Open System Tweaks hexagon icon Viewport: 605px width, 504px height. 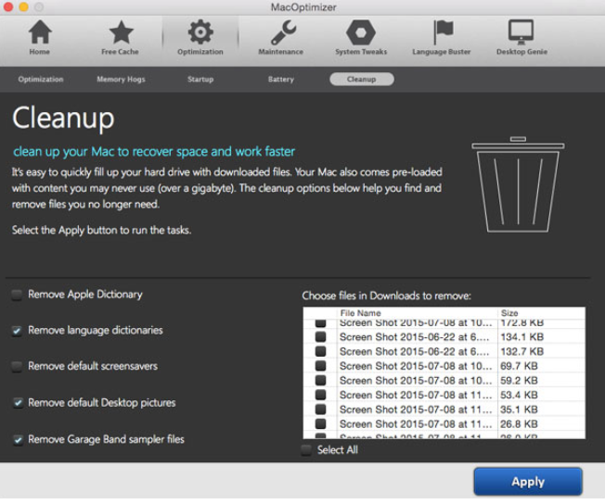click(x=360, y=33)
